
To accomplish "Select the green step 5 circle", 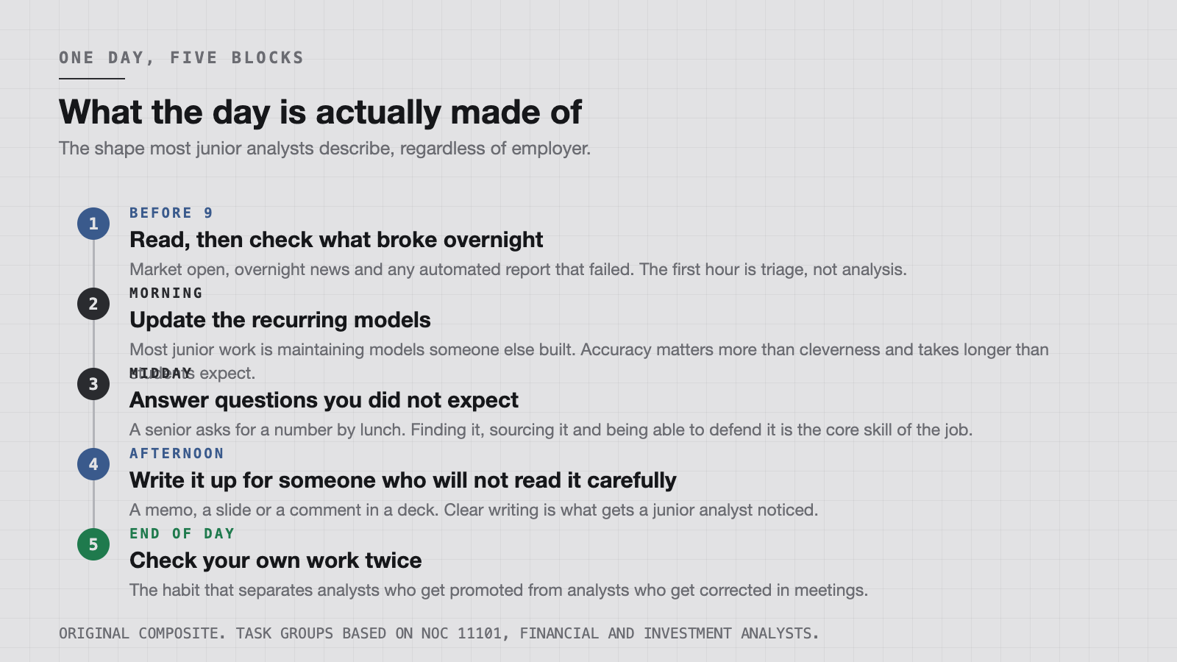I will pyautogui.click(x=93, y=544).
